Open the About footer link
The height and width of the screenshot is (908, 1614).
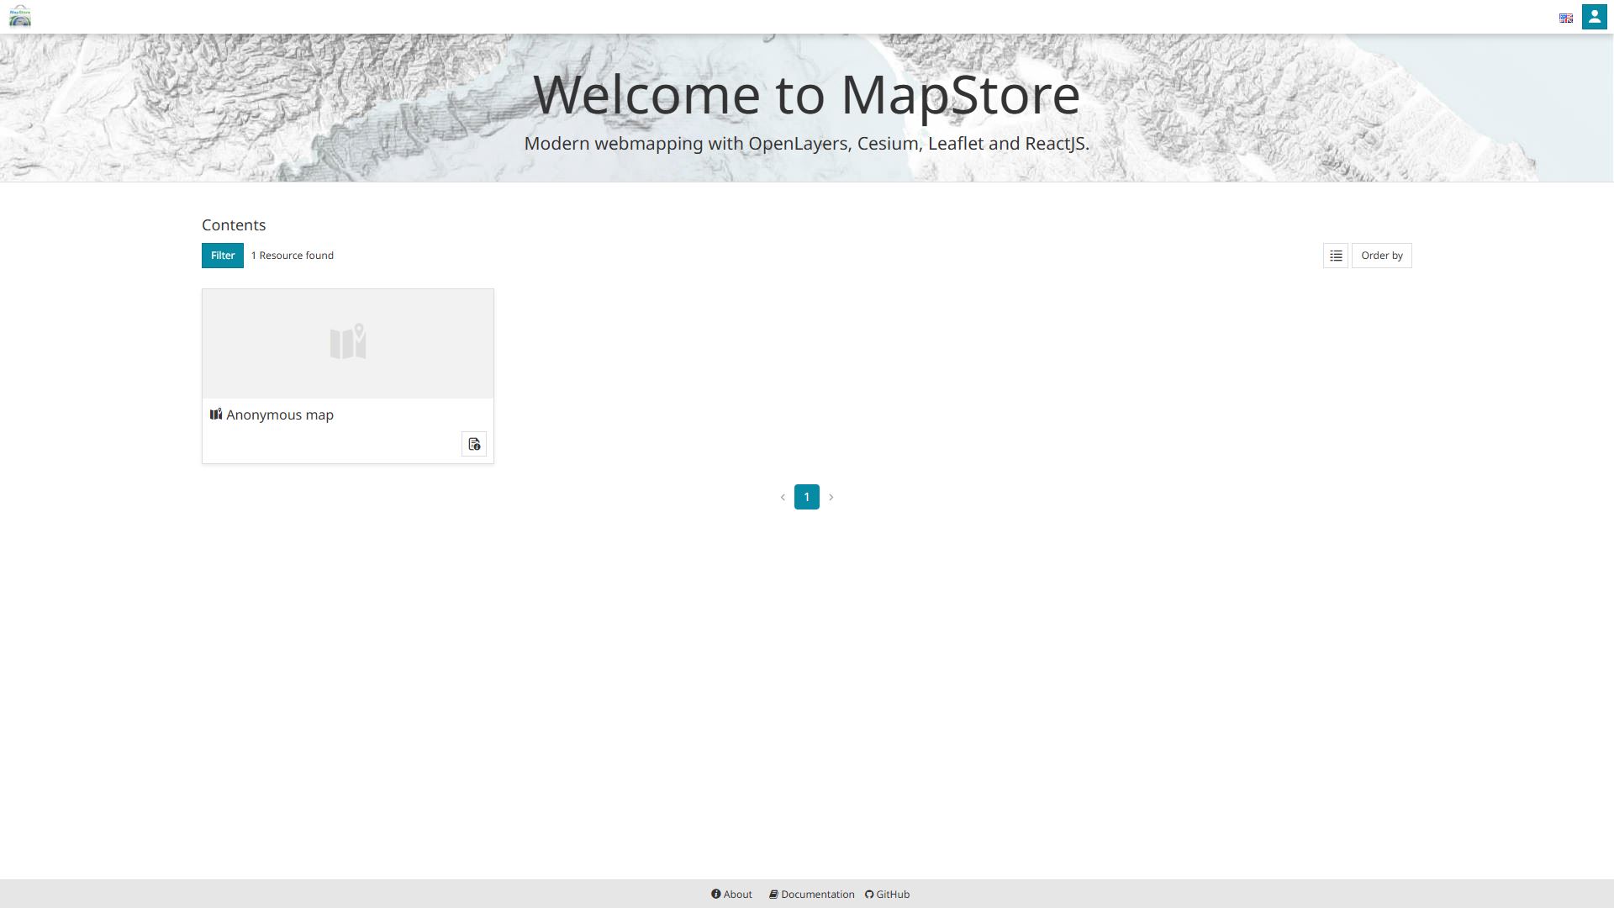click(x=731, y=894)
